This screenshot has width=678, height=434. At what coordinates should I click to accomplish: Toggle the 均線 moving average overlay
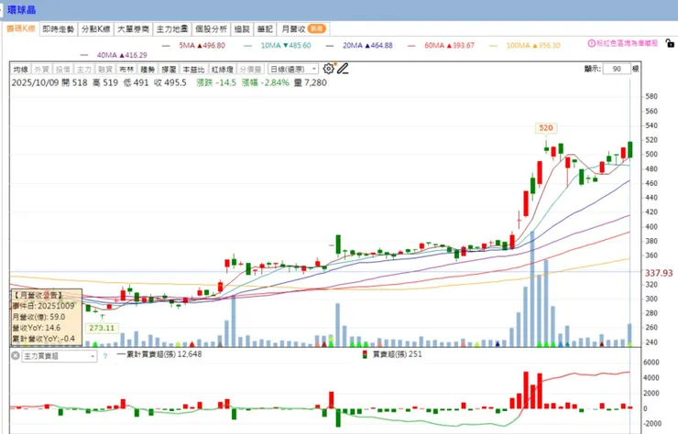tap(20, 70)
